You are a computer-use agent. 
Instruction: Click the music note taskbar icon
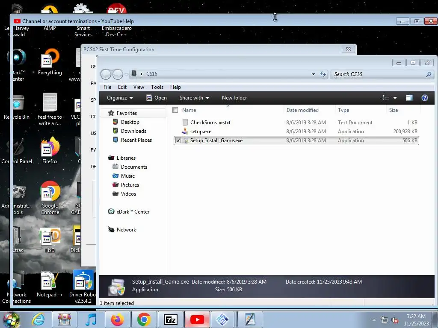[x=91, y=319]
